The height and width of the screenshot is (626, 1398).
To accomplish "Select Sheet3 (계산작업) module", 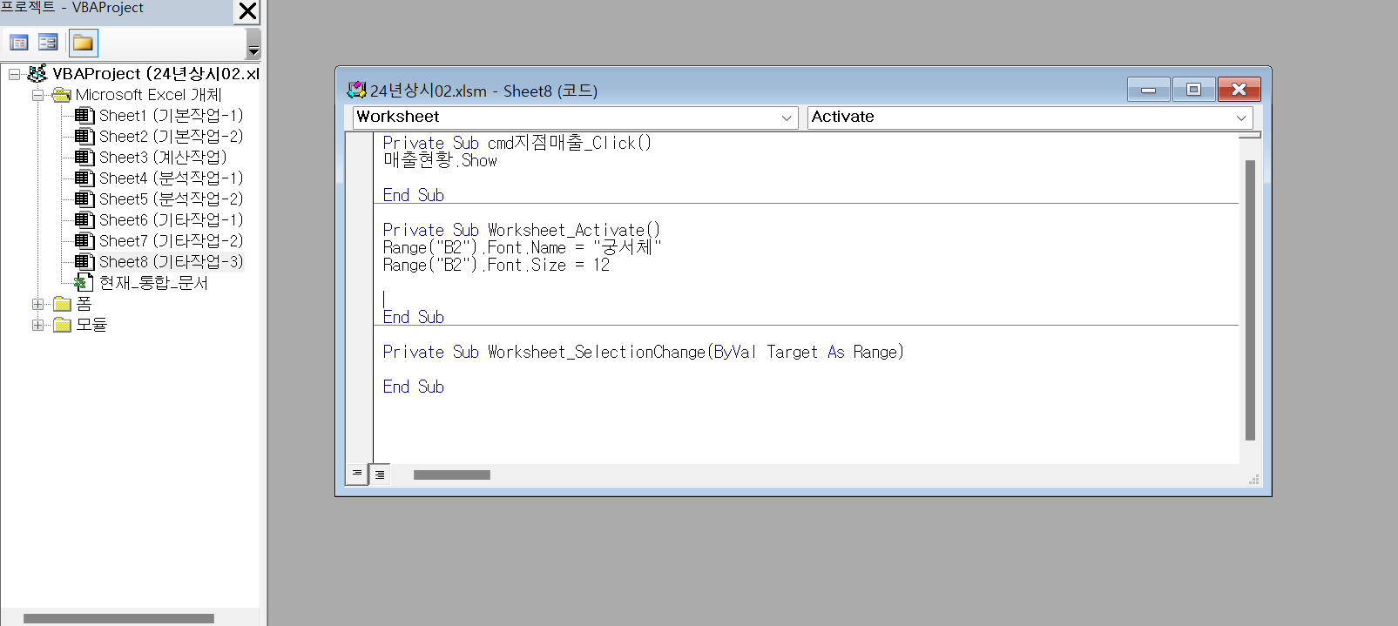I will click(162, 158).
